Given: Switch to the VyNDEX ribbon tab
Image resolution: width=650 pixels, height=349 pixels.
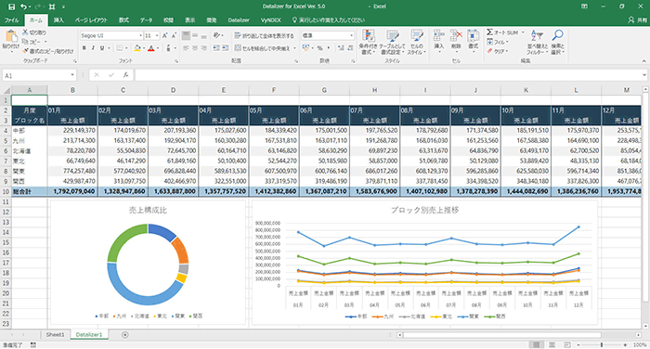Looking at the screenshot, I should coord(271,19).
